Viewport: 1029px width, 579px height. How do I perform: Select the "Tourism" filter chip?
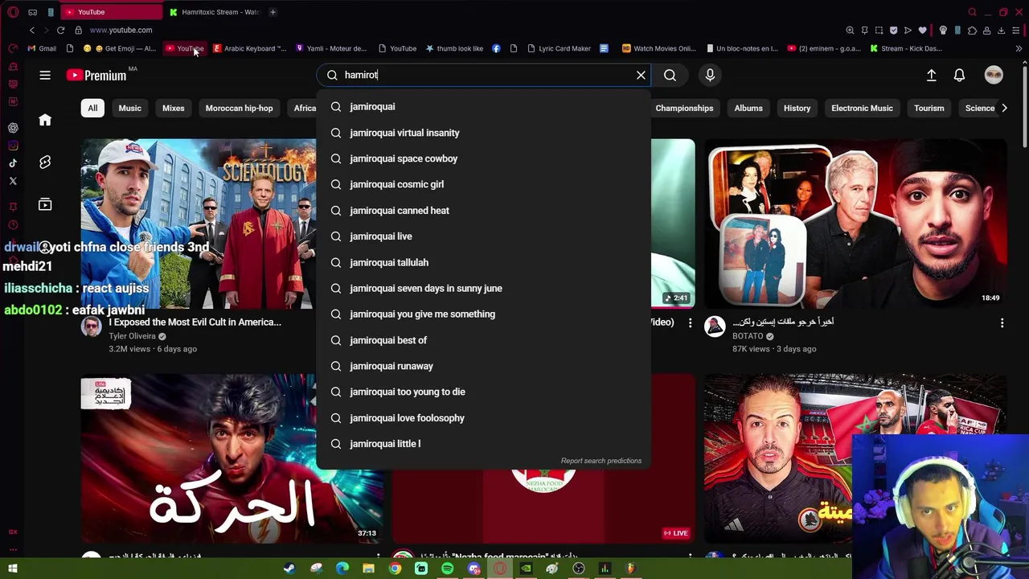(x=929, y=108)
